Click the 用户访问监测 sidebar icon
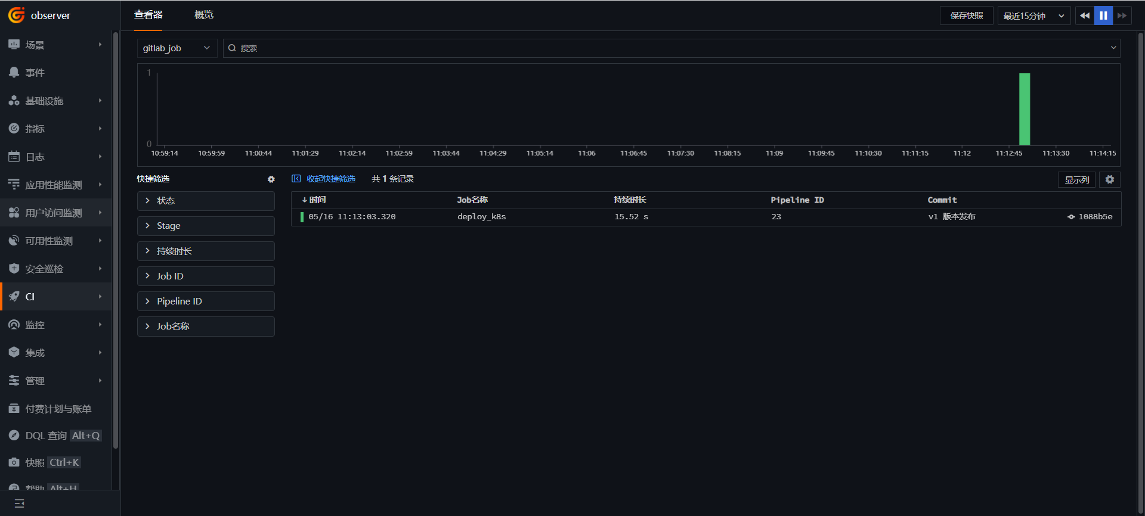This screenshot has height=516, width=1145. point(14,213)
